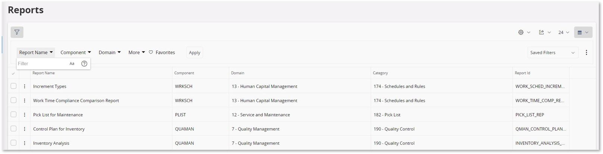603x154 pixels.
Task: Expand the Saved Filters dropdown
Action: pyautogui.click(x=552, y=53)
